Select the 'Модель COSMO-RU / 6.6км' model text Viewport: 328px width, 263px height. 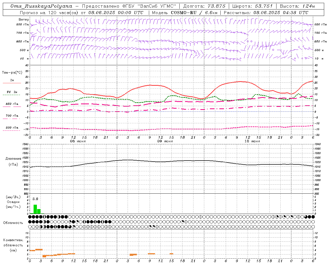(185, 13)
